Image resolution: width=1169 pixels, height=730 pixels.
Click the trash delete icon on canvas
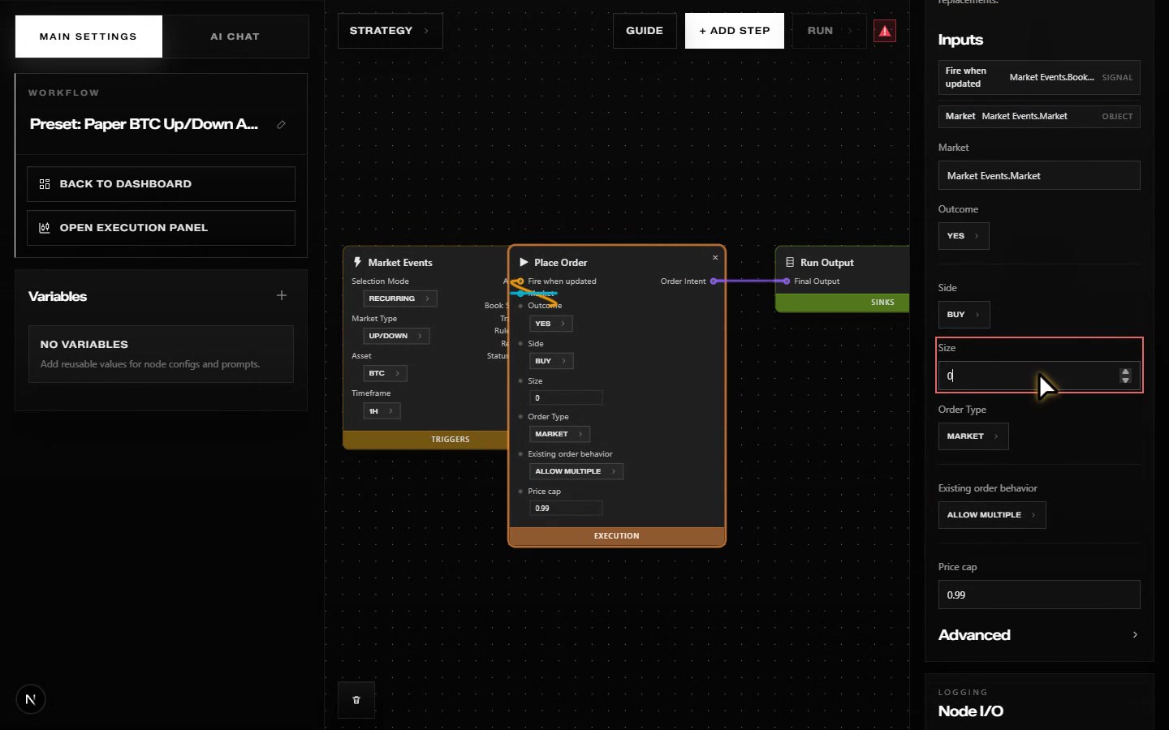click(356, 700)
